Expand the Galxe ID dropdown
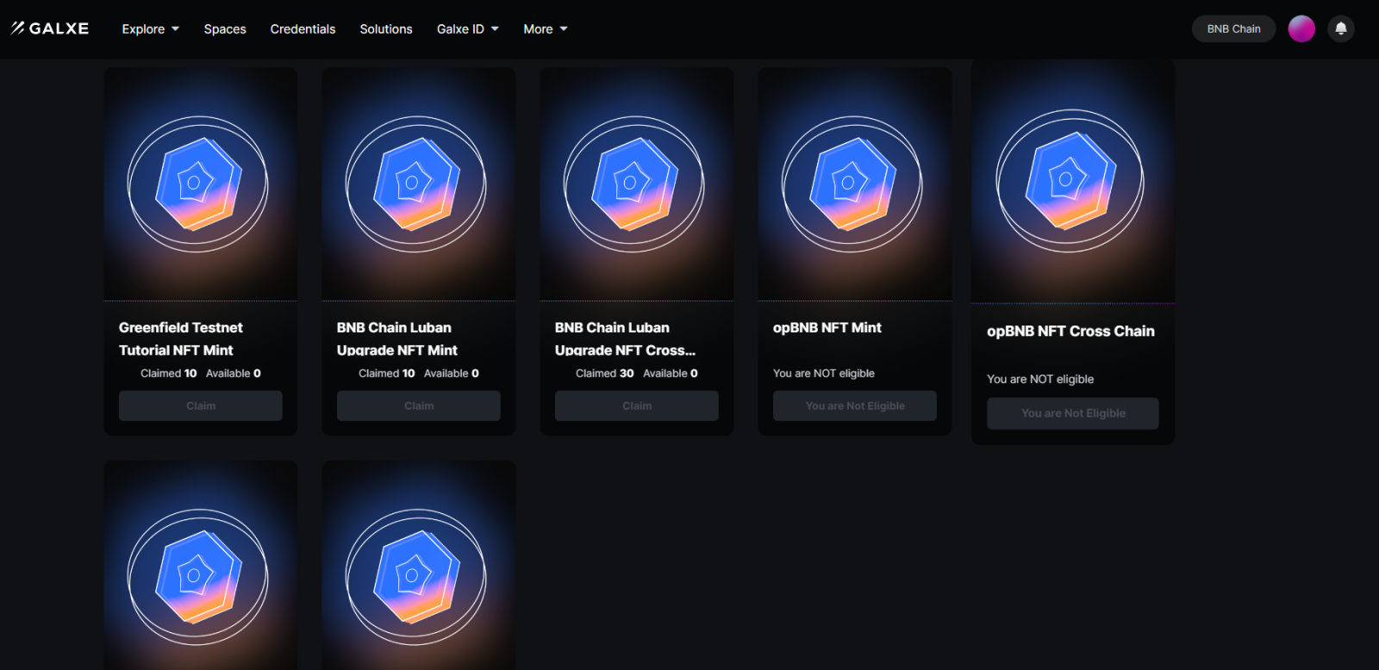 click(x=468, y=28)
